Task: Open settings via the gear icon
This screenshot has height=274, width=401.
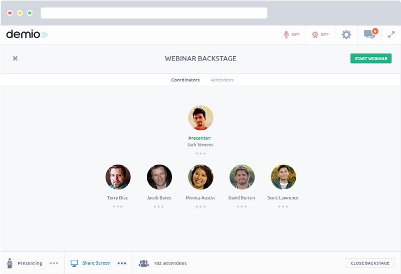Action: [346, 34]
